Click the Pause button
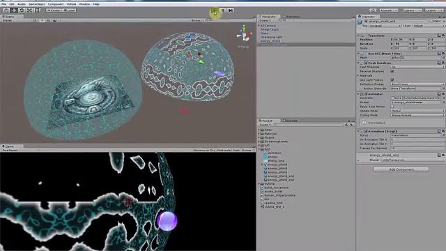446x251 pixels. [223, 10]
